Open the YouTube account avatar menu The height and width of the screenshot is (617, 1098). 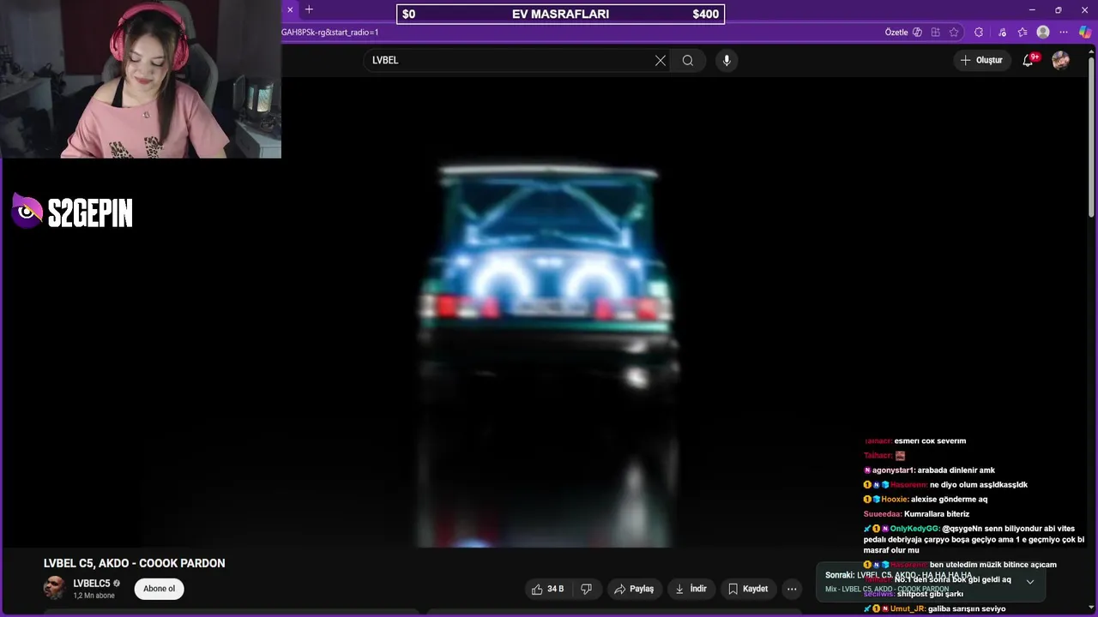(x=1061, y=60)
